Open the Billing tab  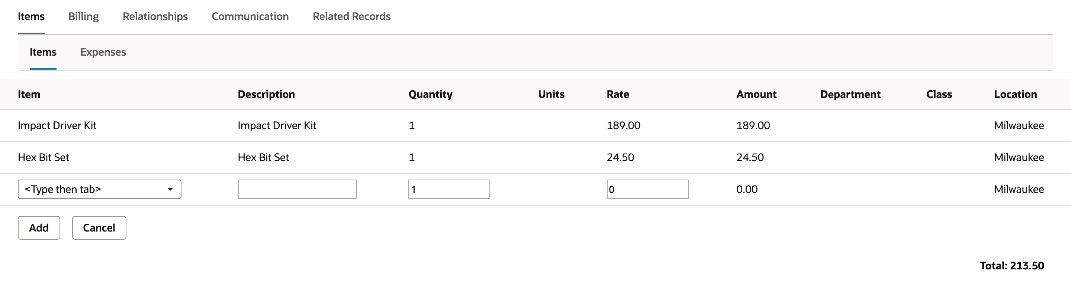84,17
